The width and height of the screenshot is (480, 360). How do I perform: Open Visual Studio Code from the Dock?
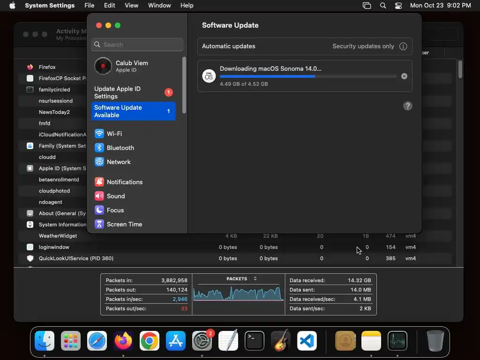307,341
